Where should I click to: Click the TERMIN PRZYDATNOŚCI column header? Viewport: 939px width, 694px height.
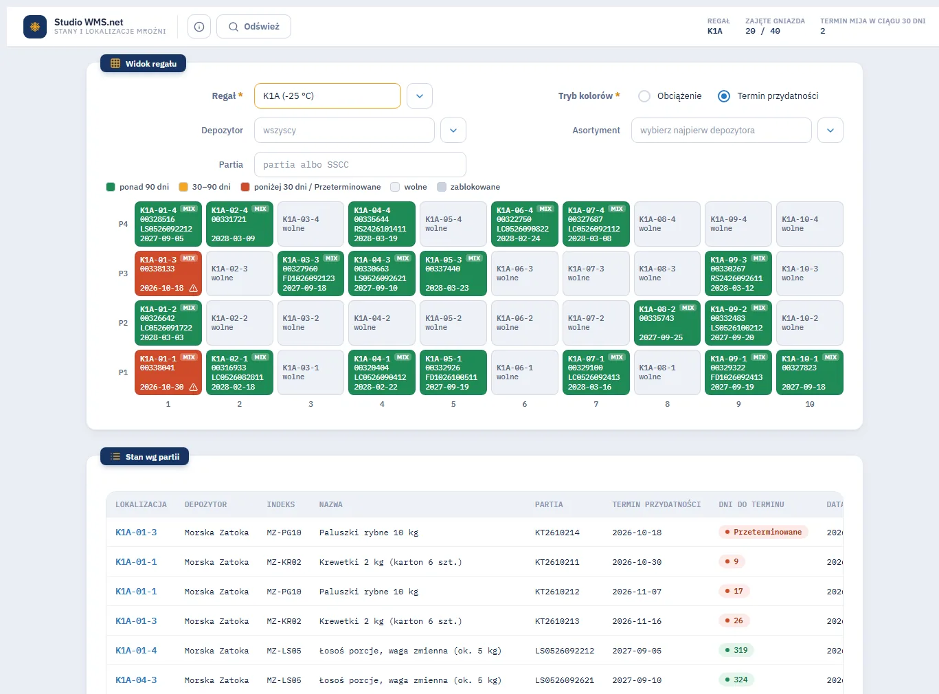pos(657,505)
